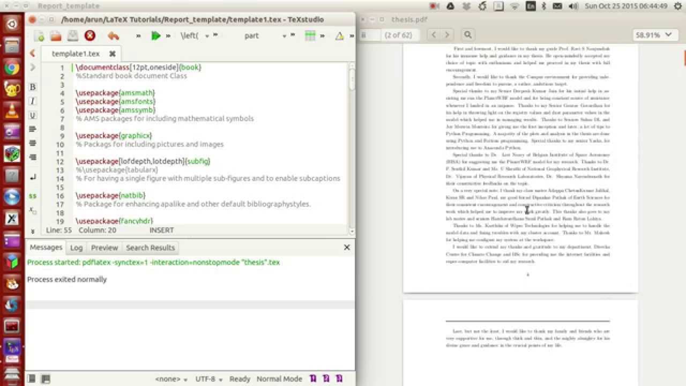Go to previous location with the red left chevron
This screenshot has width=686, height=386.
click(33, 53)
